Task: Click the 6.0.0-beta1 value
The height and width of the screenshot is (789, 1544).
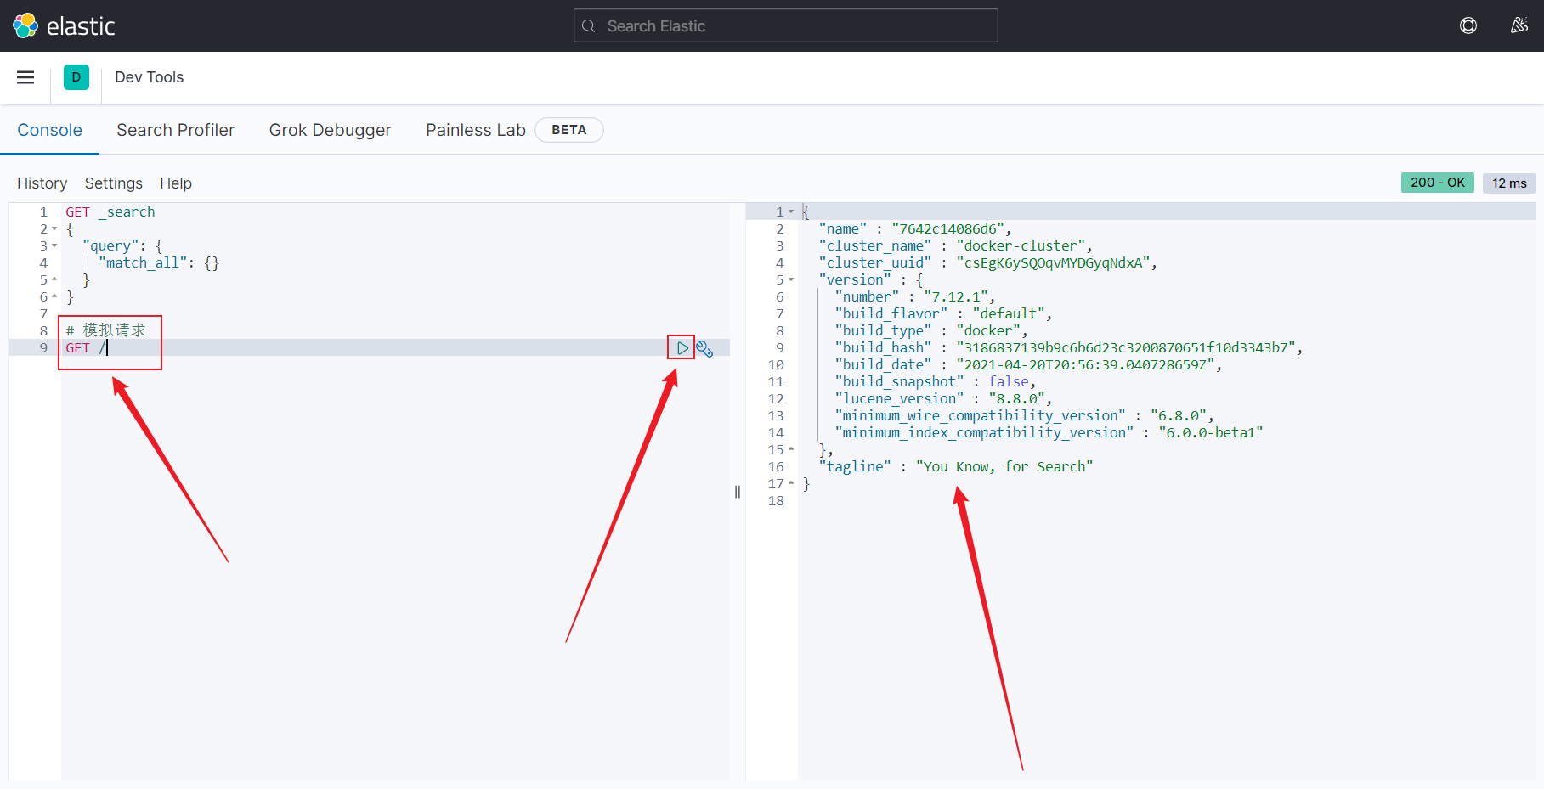Action: point(1211,432)
